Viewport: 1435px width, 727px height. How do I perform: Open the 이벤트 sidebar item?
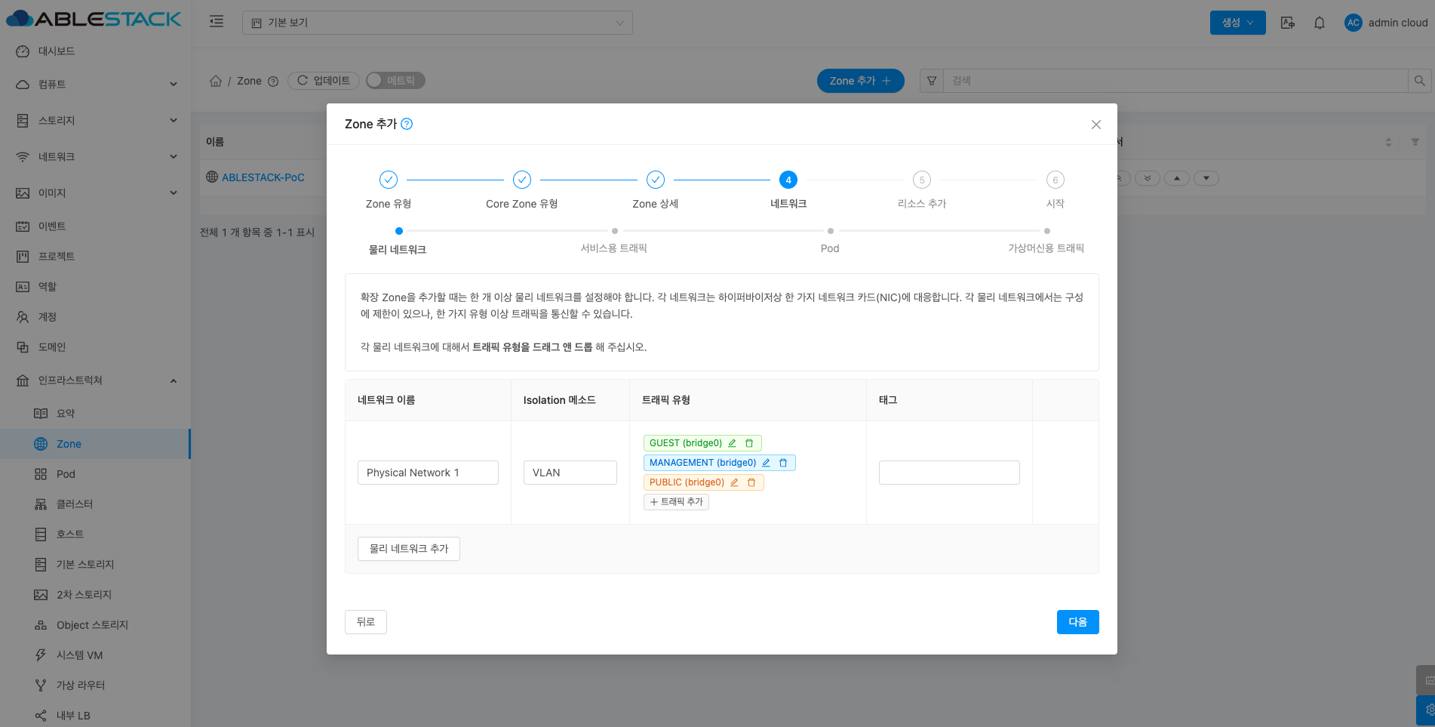tap(95, 226)
